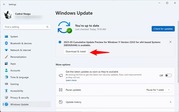Select Windows Update sync icon in sidebar
The width and height of the screenshot is (179, 112).
(x=6, y=104)
